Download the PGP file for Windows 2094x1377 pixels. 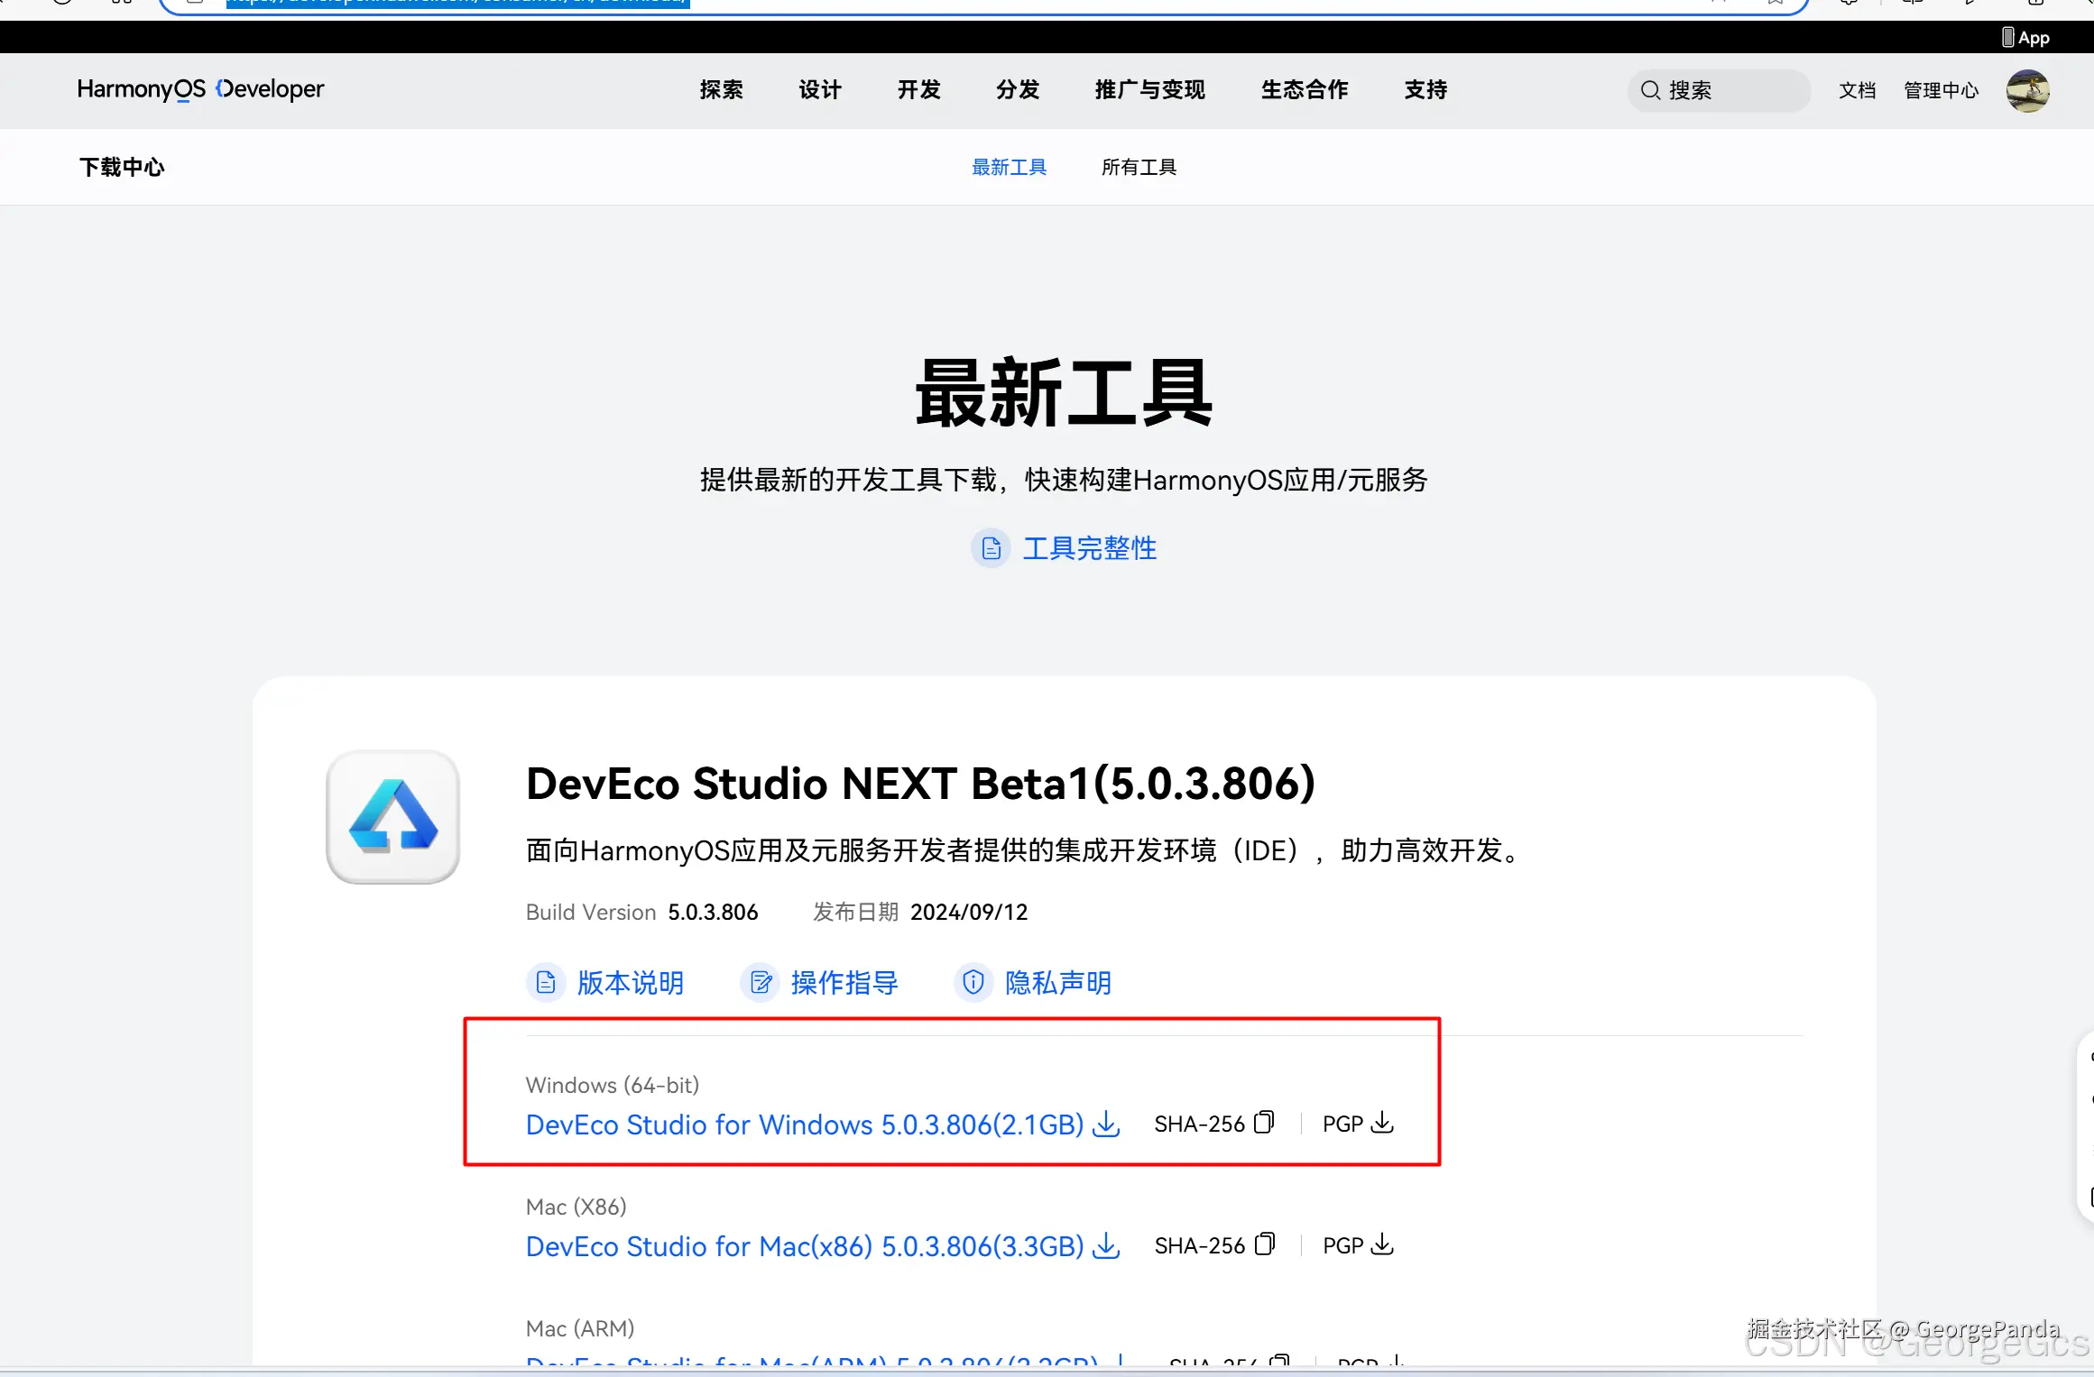pyautogui.click(x=1382, y=1123)
